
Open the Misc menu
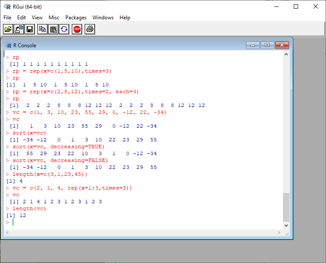pyautogui.click(x=54, y=18)
